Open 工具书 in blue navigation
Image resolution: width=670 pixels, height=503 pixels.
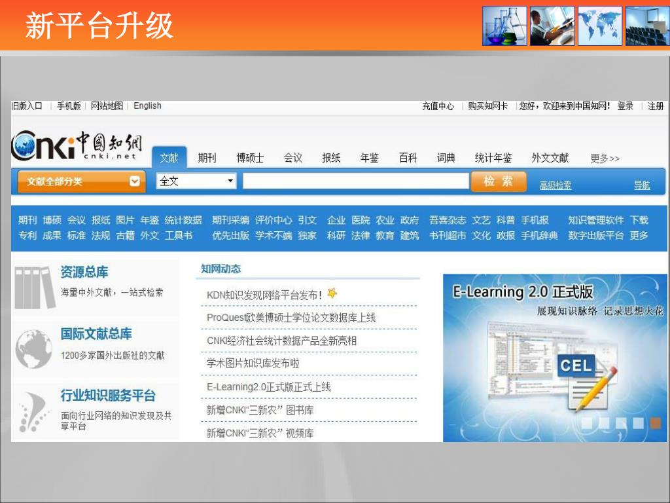click(x=179, y=235)
